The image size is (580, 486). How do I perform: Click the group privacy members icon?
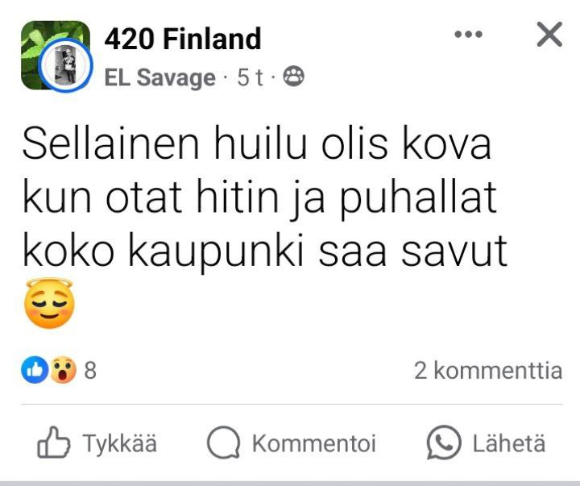[x=294, y=77]
